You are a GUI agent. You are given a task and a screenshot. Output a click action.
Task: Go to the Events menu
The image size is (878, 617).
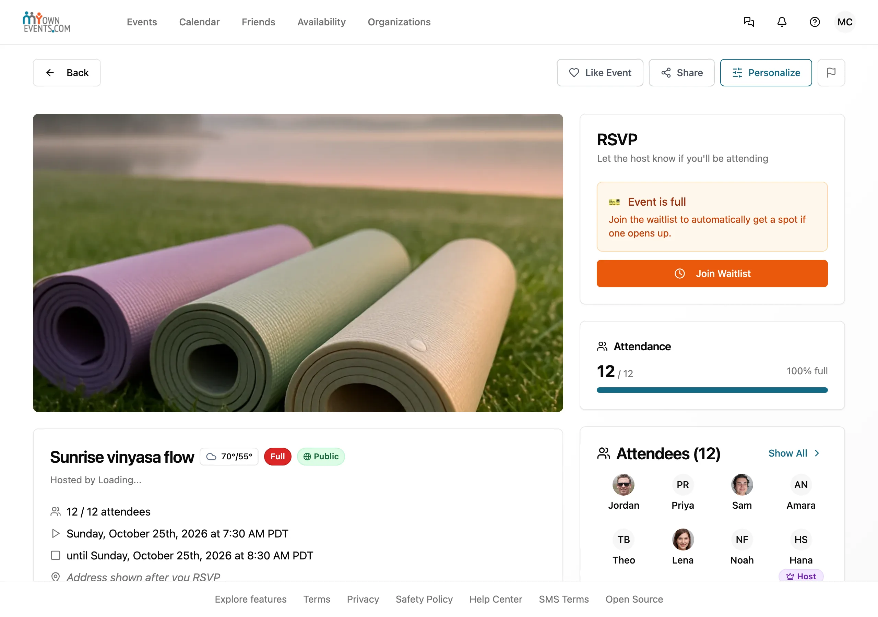click(142, 22)
